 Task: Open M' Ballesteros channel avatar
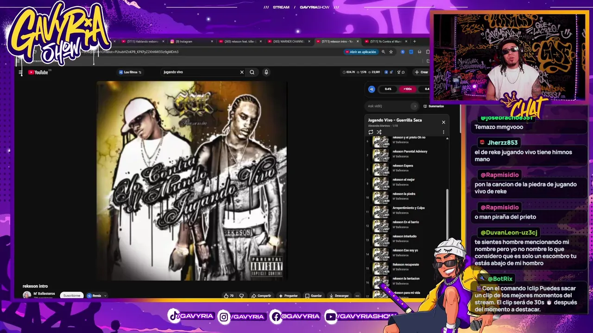tap(27, 295)
